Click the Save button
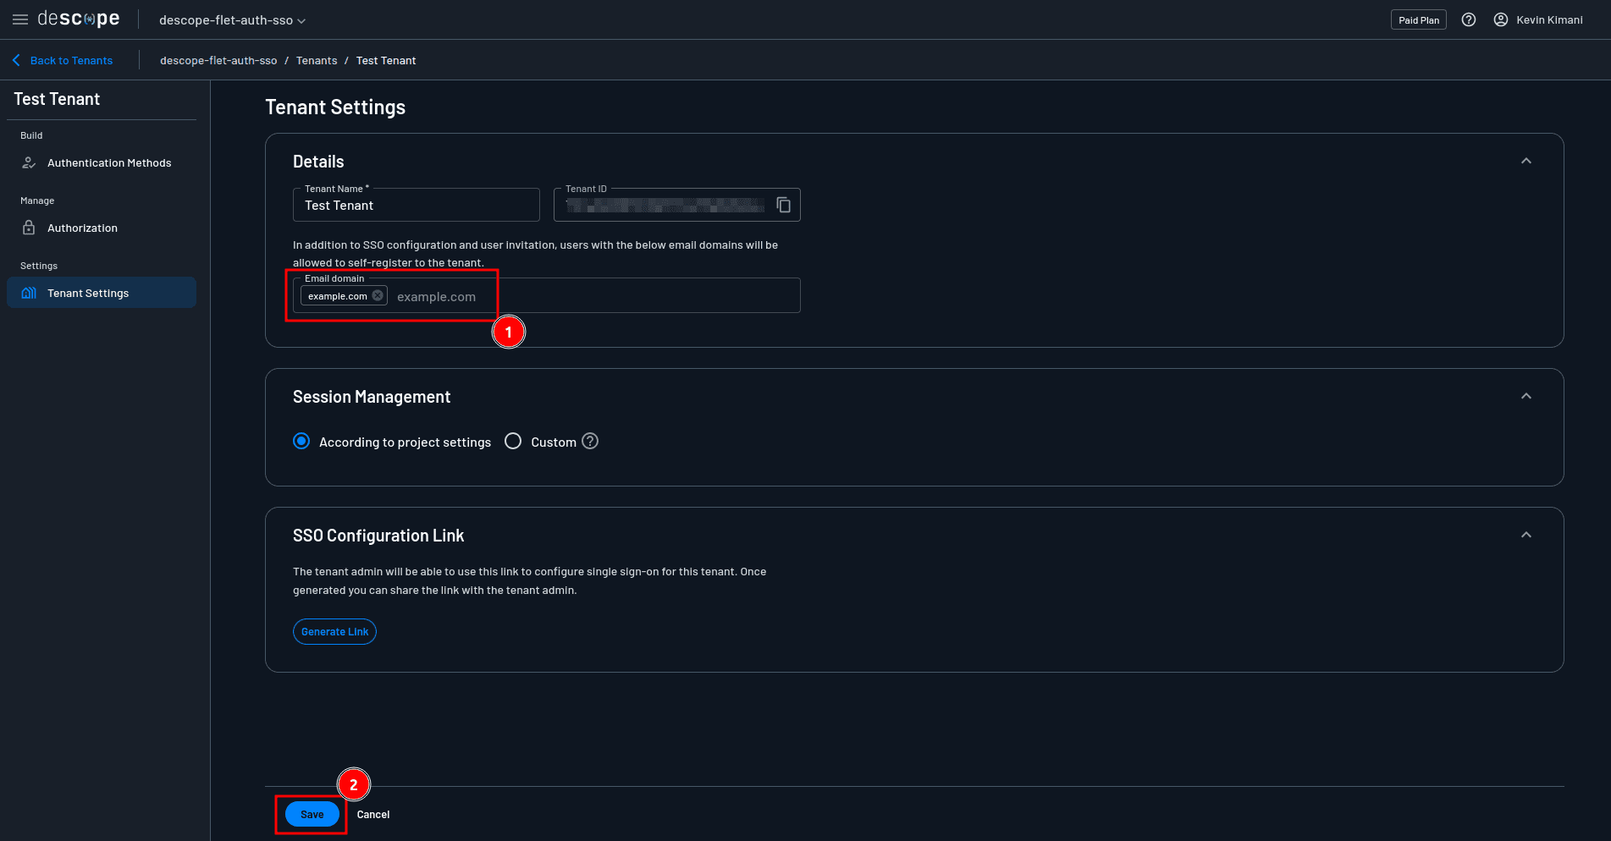 [312, 814]
